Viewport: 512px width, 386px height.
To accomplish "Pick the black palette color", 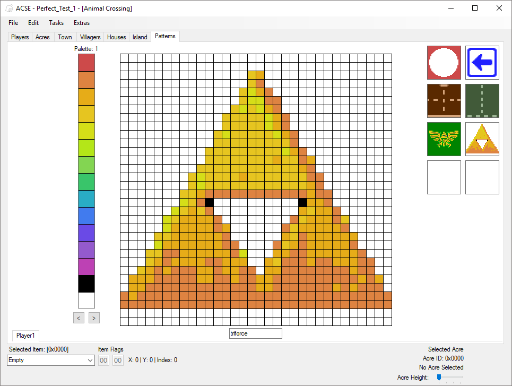I will (86, 284).
